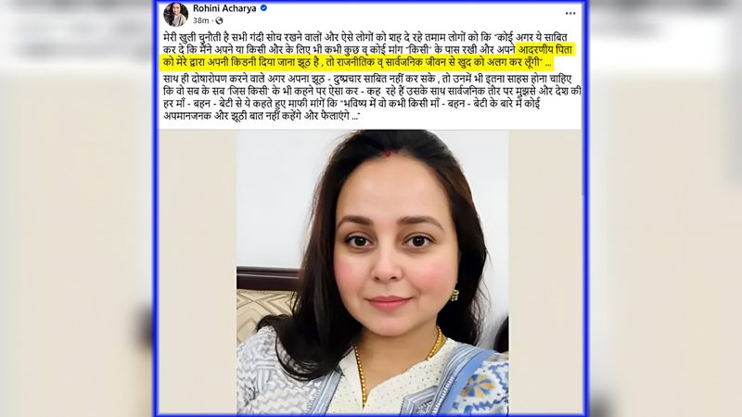Click the wooden headboard behind the woman

coord(267,278)
